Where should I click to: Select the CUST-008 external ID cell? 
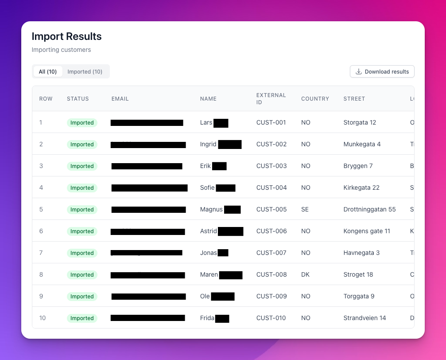[x=271, y=274]
